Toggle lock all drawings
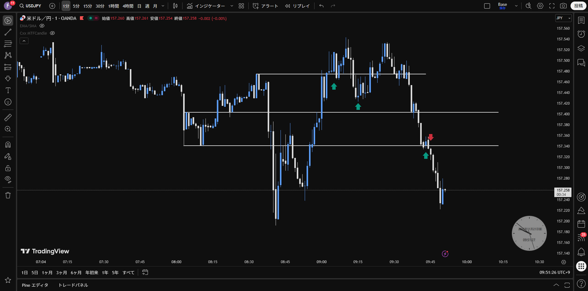The width and height of the screenshot is (588, 291). click(8, 168)
